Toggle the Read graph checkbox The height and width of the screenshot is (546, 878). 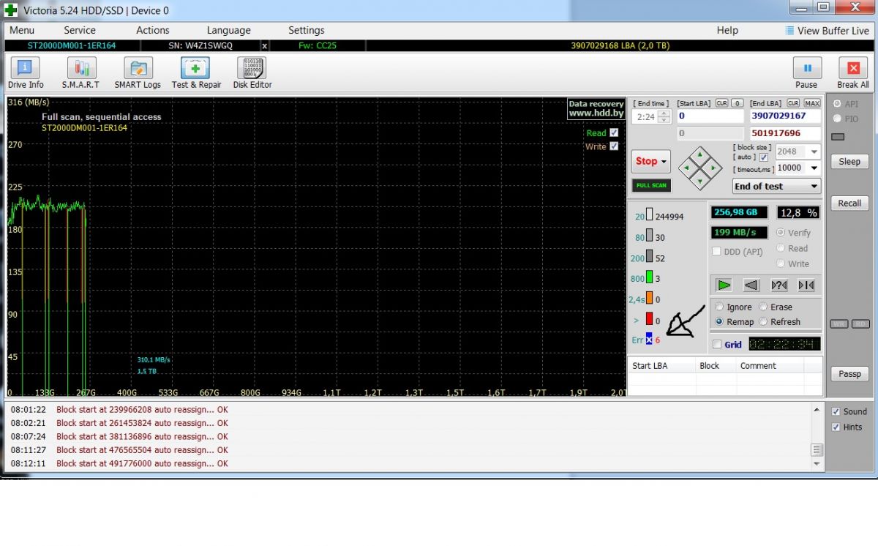[614, 132]
